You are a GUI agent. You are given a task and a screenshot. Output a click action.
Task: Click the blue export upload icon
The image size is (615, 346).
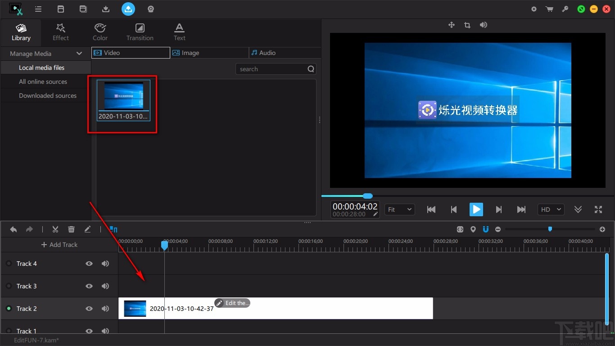point(128,9)
